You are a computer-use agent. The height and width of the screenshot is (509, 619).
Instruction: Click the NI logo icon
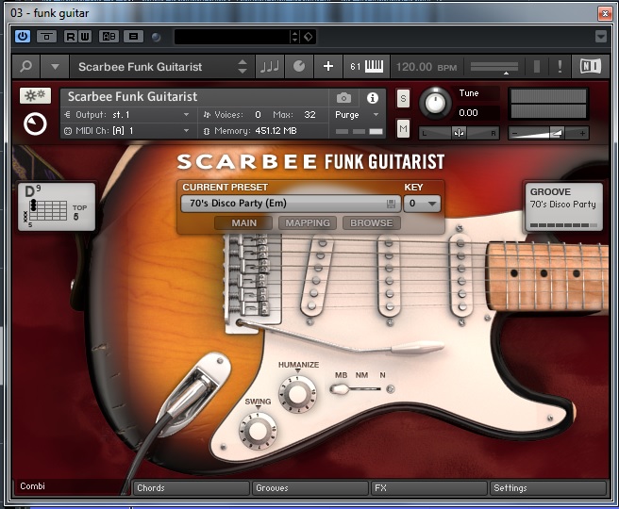[591, 67]
